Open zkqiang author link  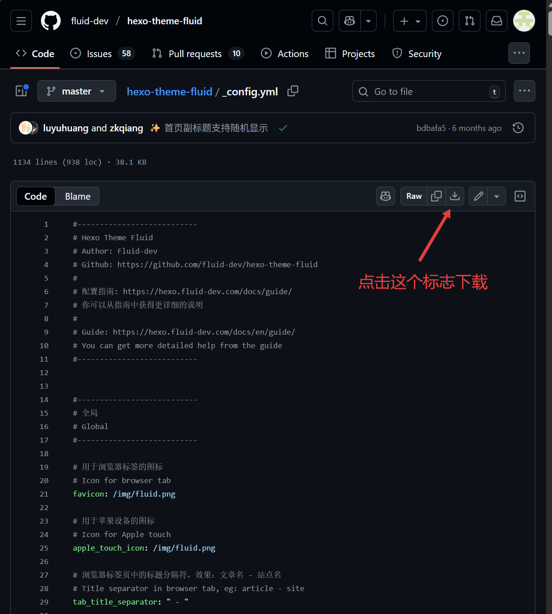click(126, 128)
